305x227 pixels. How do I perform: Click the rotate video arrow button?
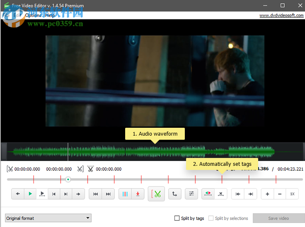coord(175,194)
